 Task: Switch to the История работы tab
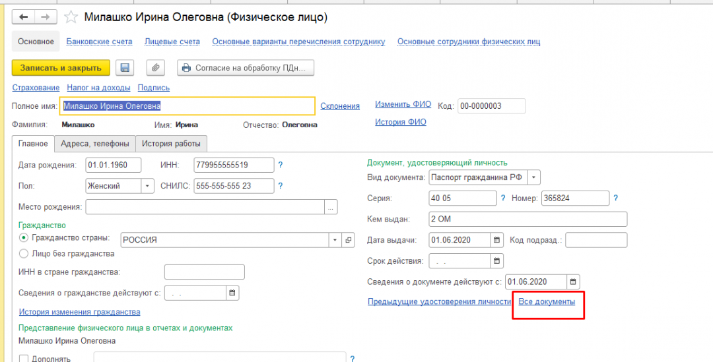[171, 144]
